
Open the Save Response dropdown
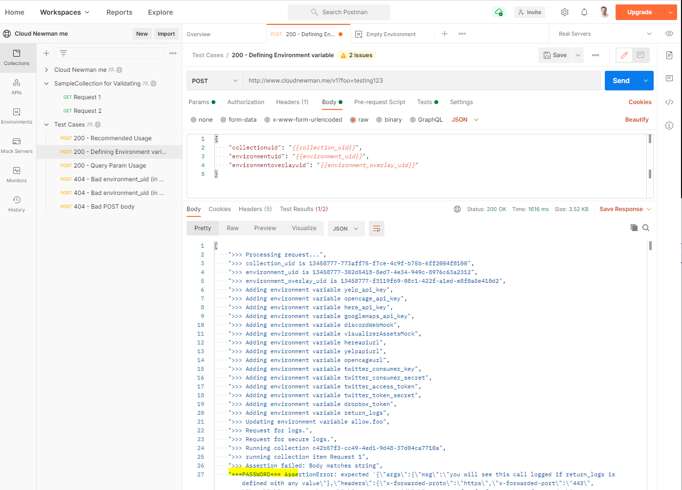[x=625, y=209]
